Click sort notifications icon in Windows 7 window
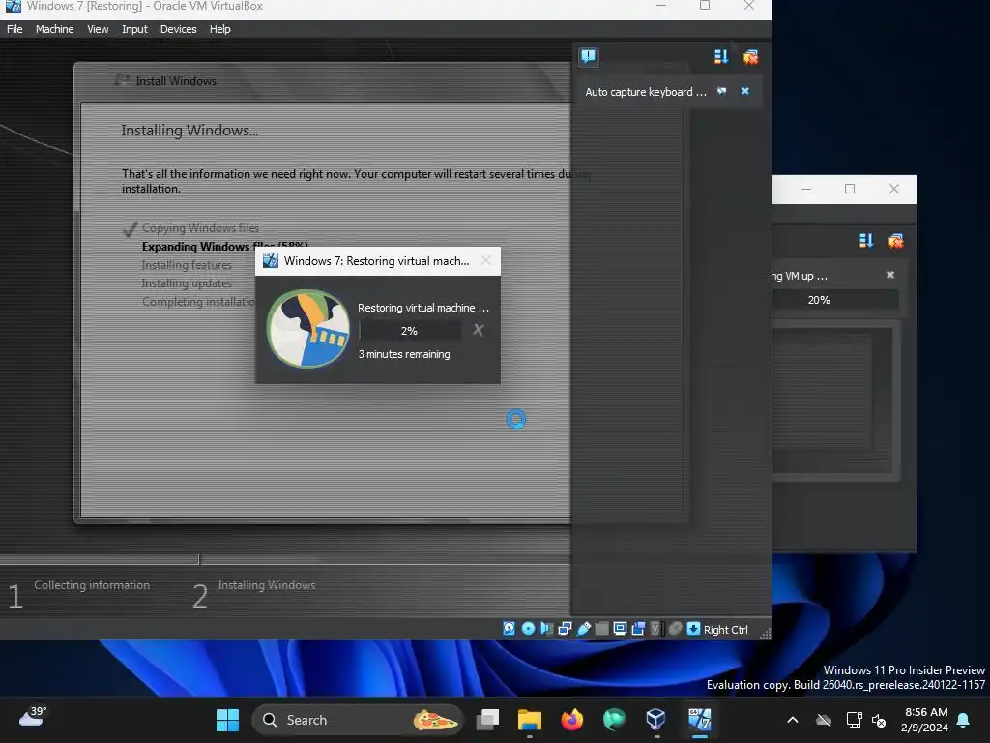Screen dimensions: 990x743 [x=721, y=57]
